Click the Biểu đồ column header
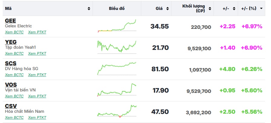Image resolution: width=271 pixels, height=123 pixels. click(117, 8)
